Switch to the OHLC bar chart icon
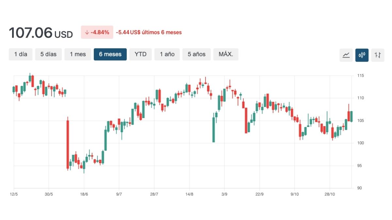392x220 pixels. (378, 55)
